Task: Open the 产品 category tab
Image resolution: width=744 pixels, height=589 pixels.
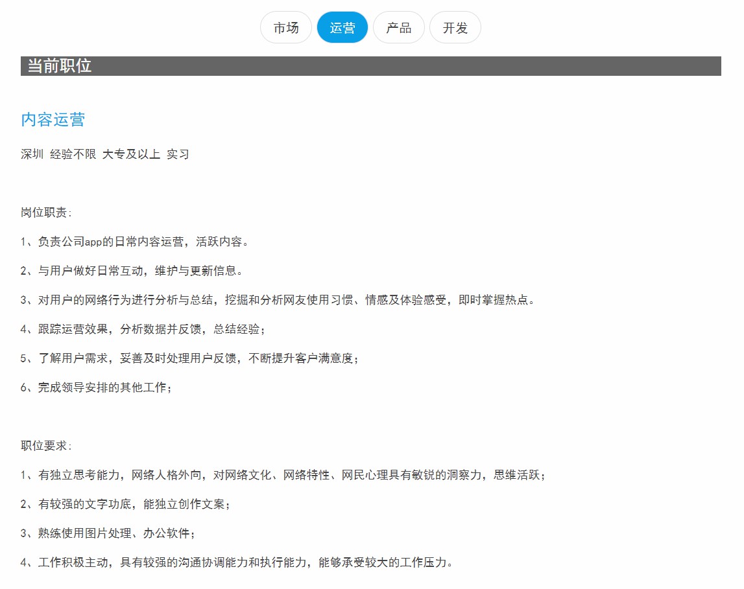Action: point(399,28)
